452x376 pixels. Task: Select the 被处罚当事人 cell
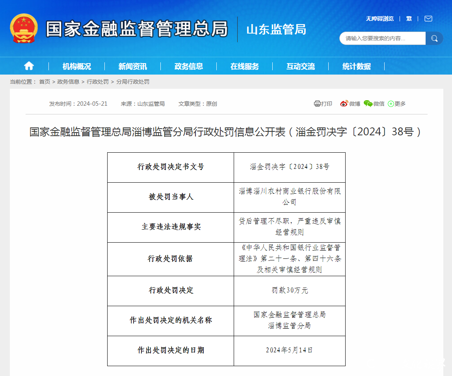pyautogui.click(x=171, y=197)
